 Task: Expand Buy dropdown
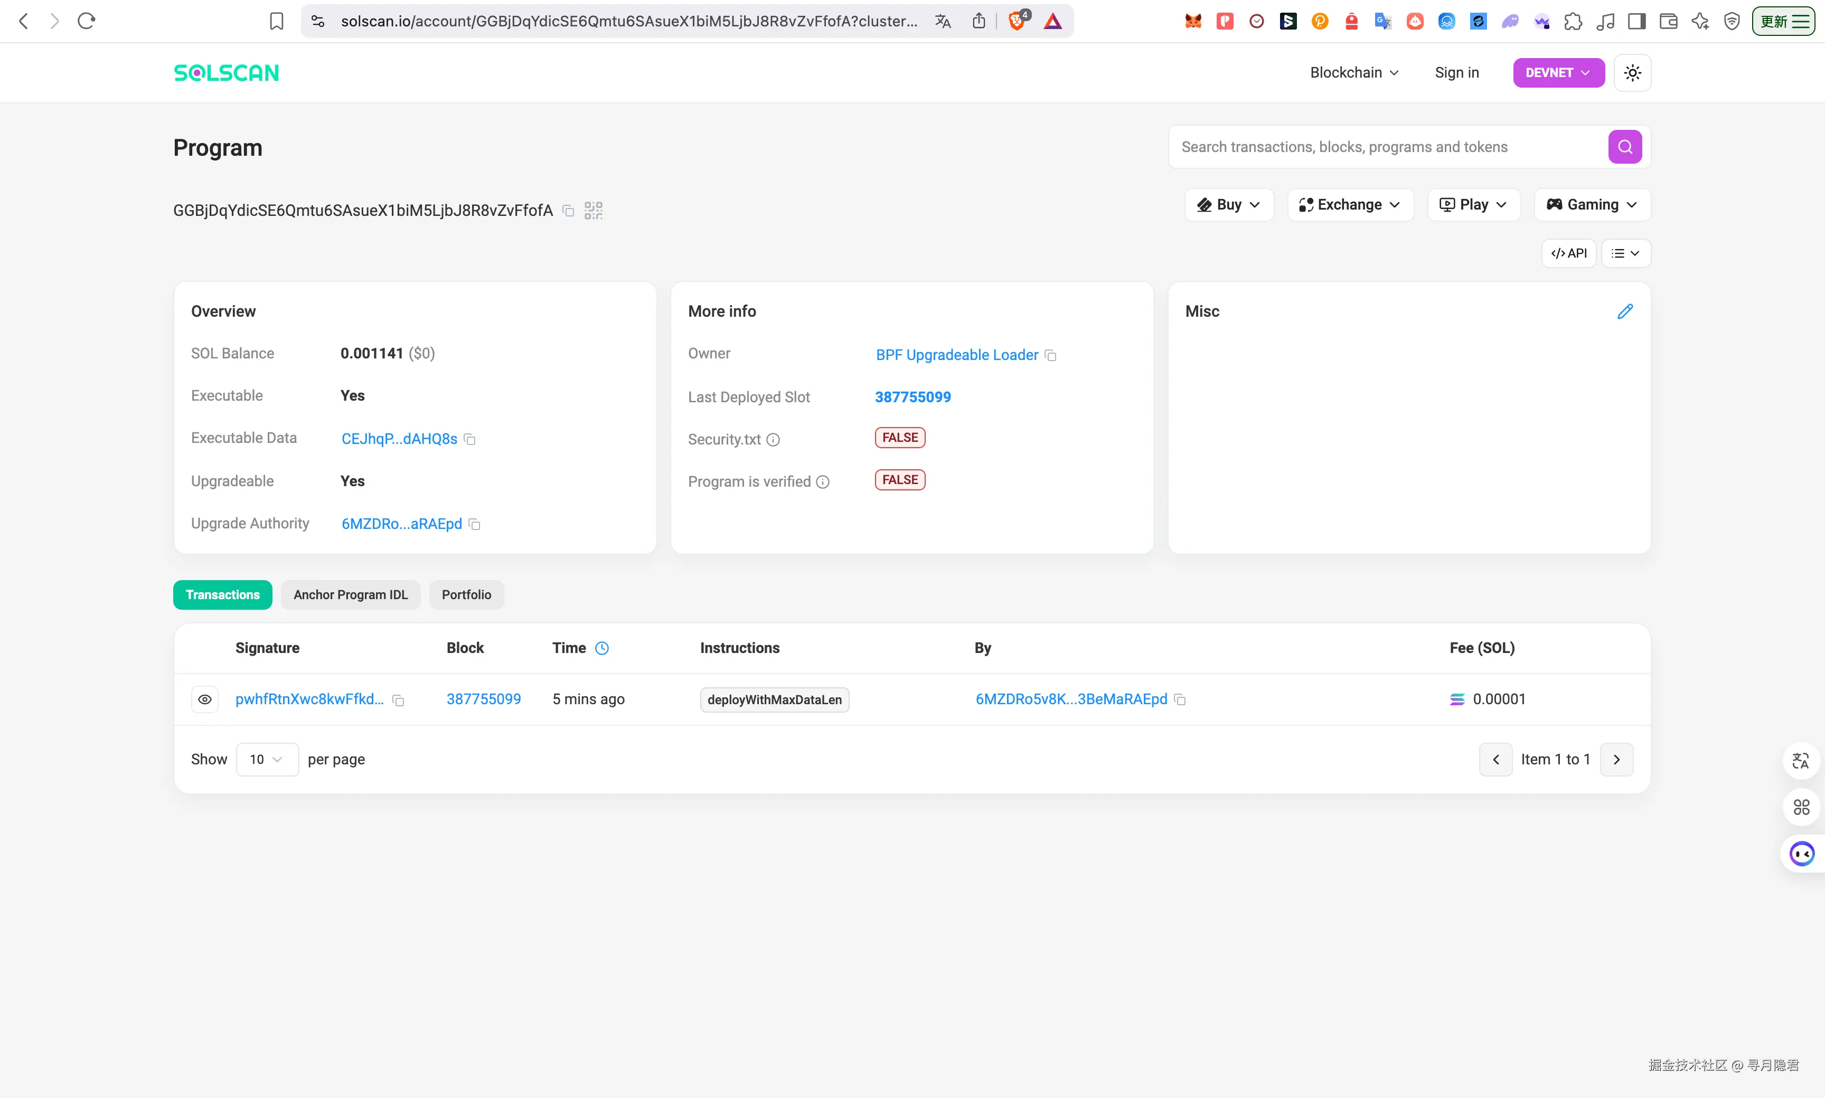point(1228,205)
